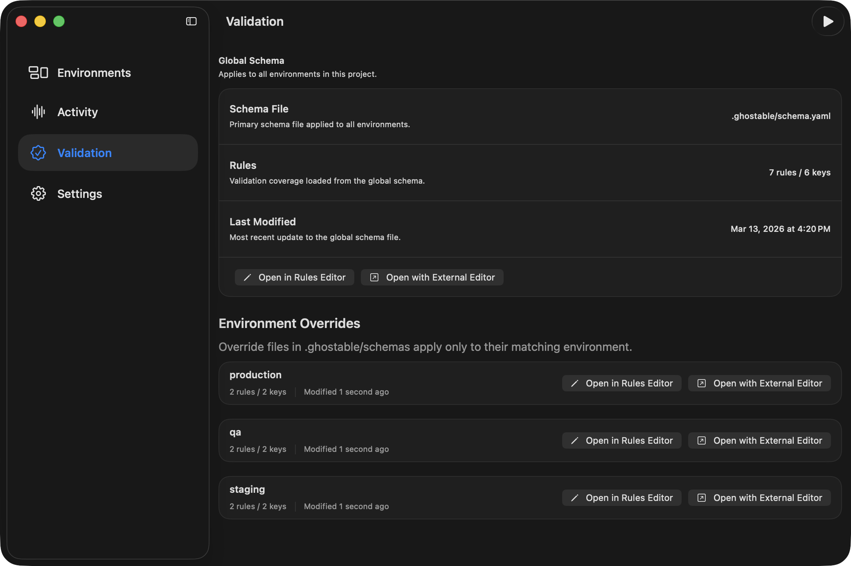Select the Validation shield icon
This screenshot has height=566, width=851.
coord(38,153)
